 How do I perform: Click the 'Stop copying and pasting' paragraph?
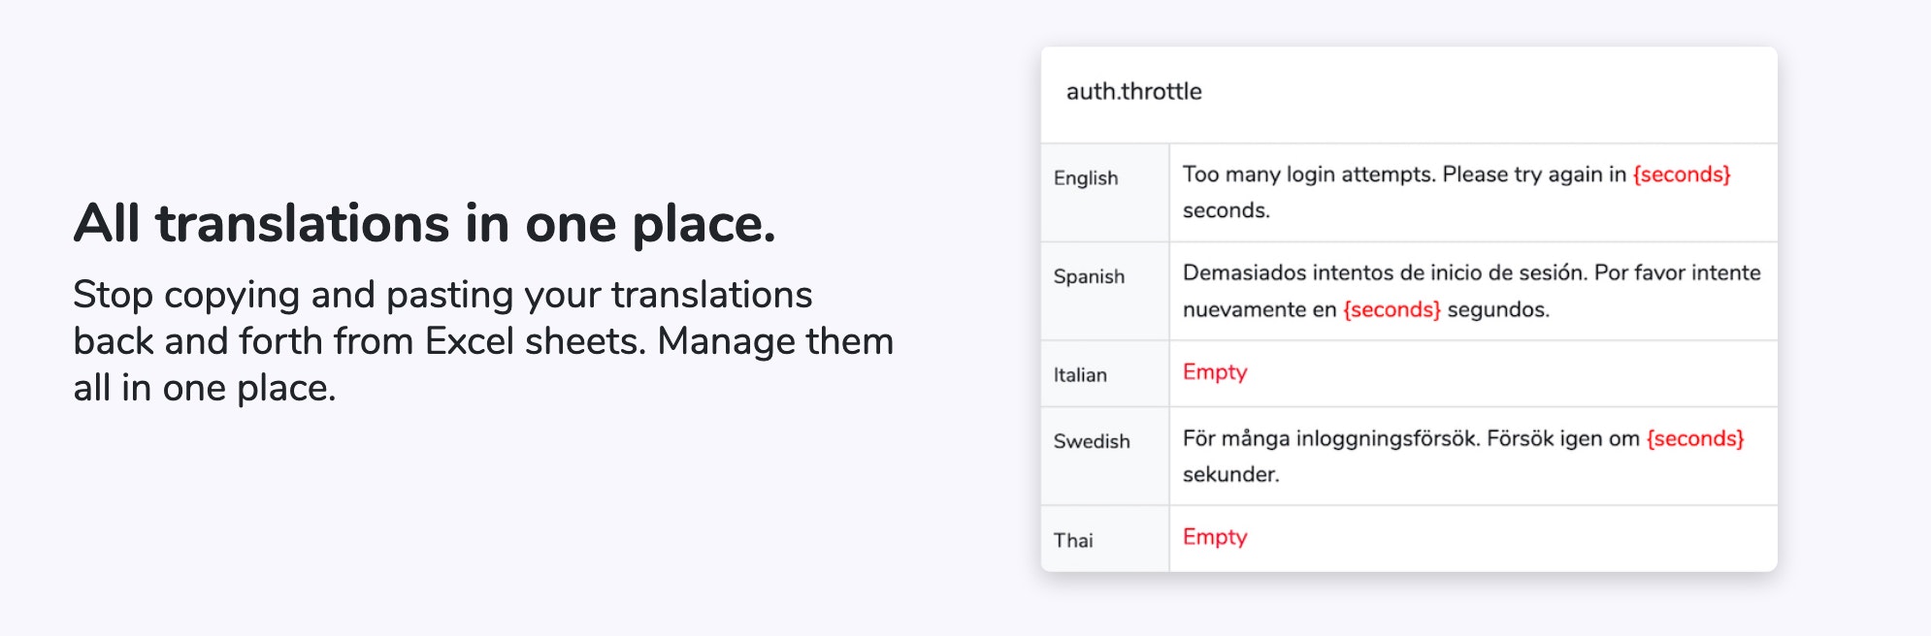pyautogui.click(x=482, y=341)
